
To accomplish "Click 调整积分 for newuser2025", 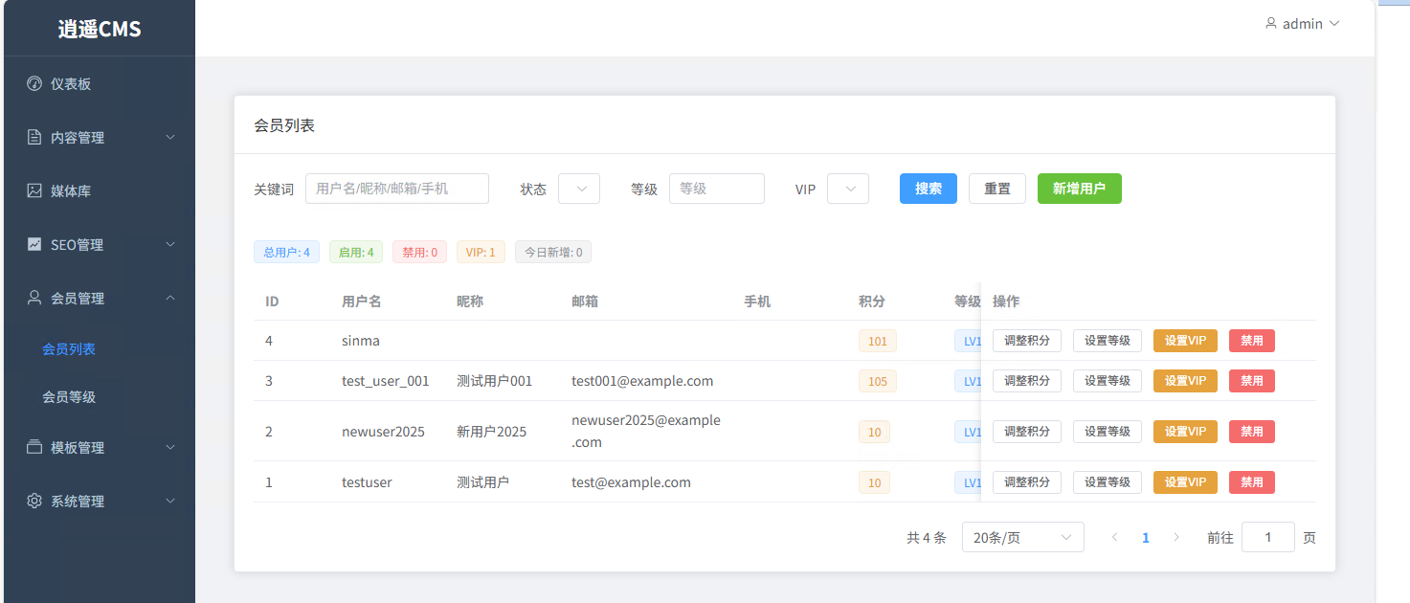I will pos(1027,432).
